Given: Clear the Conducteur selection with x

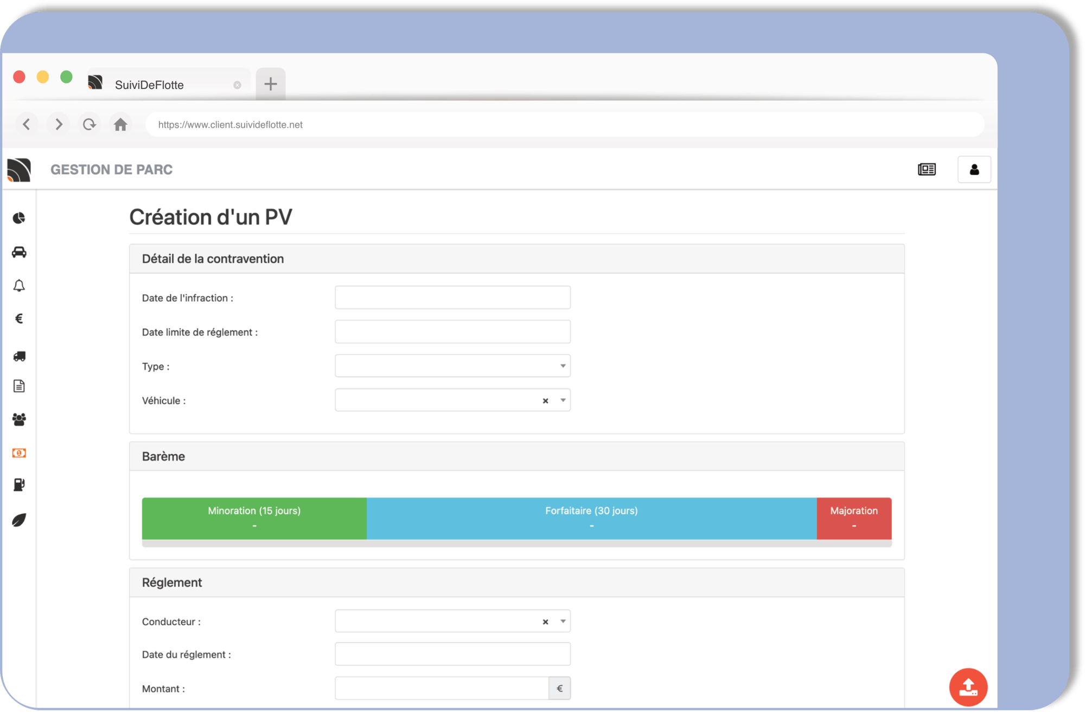Looking at the screenshot, I should (x=545, y=621).
